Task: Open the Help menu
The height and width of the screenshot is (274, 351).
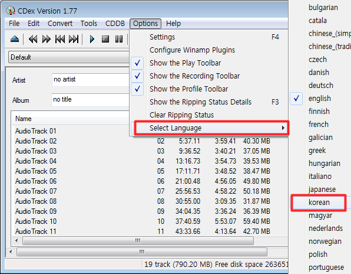Action: 173,24
